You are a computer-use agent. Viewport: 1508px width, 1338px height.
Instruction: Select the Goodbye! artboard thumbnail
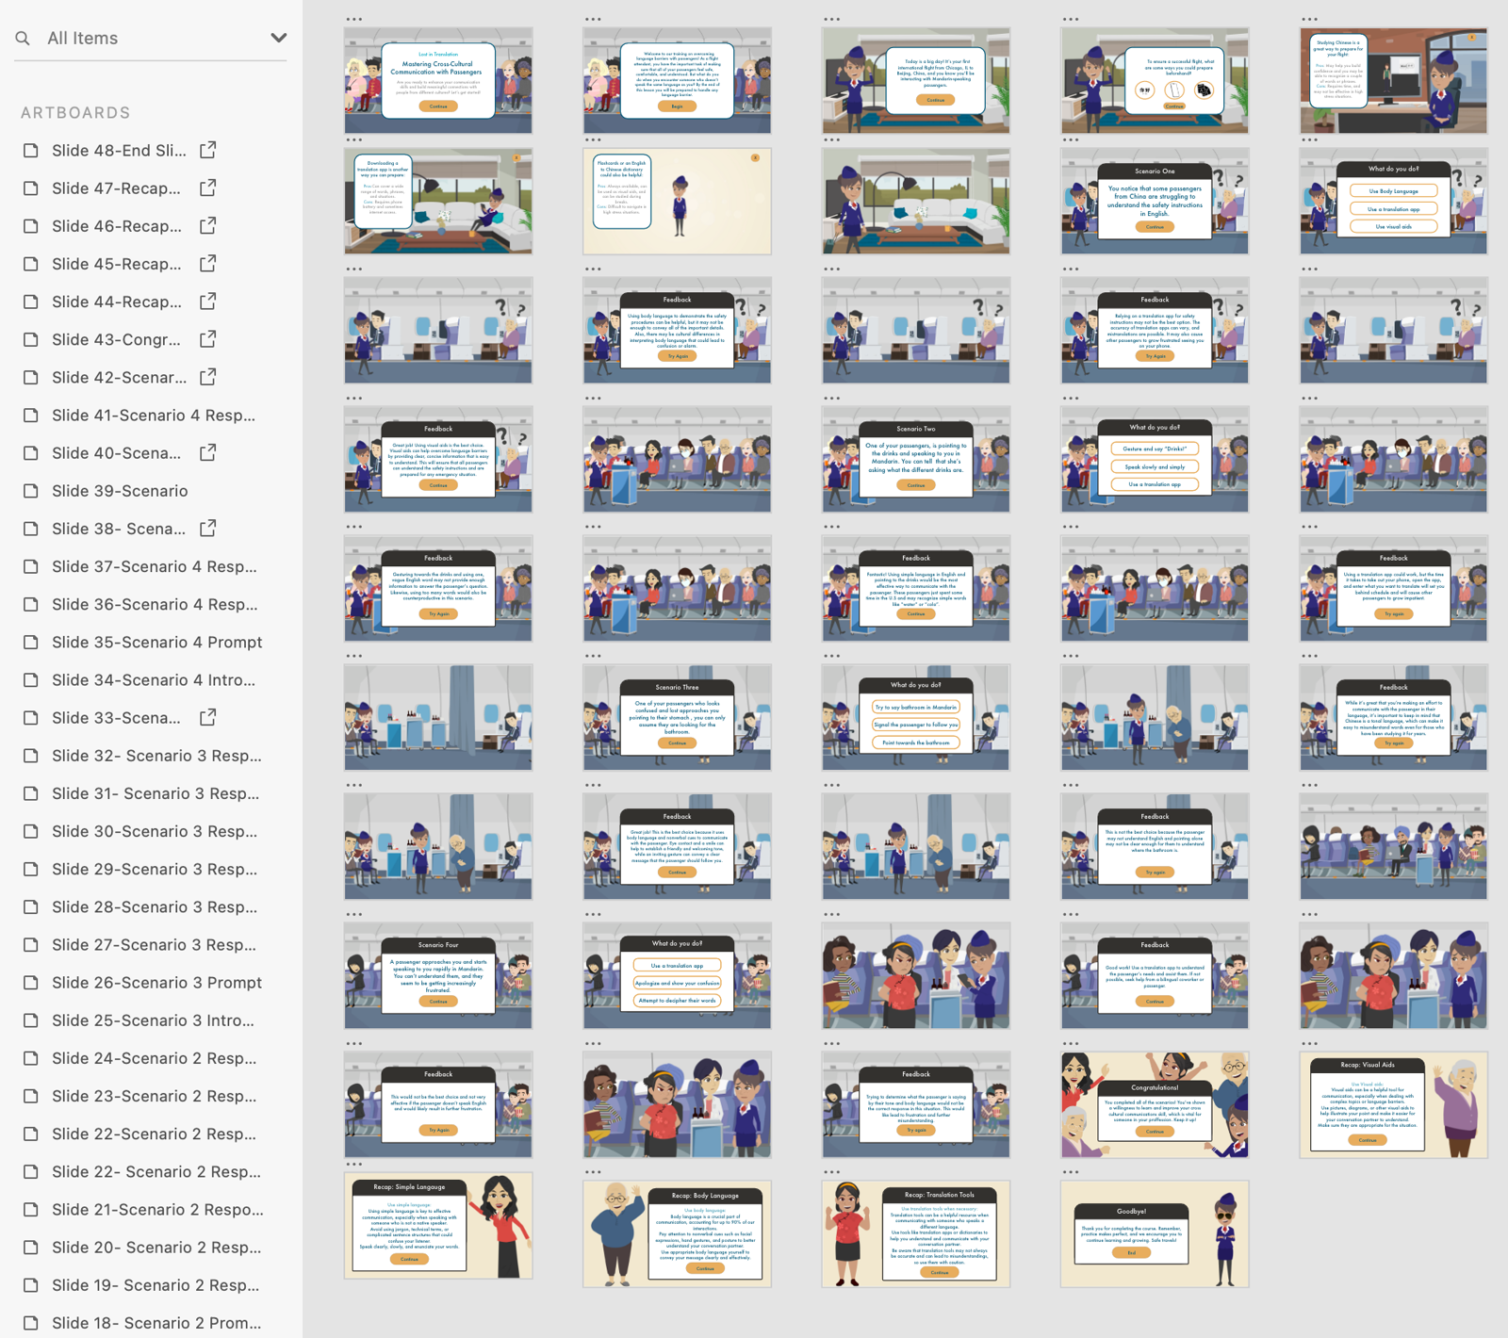coord(1155,1233)
